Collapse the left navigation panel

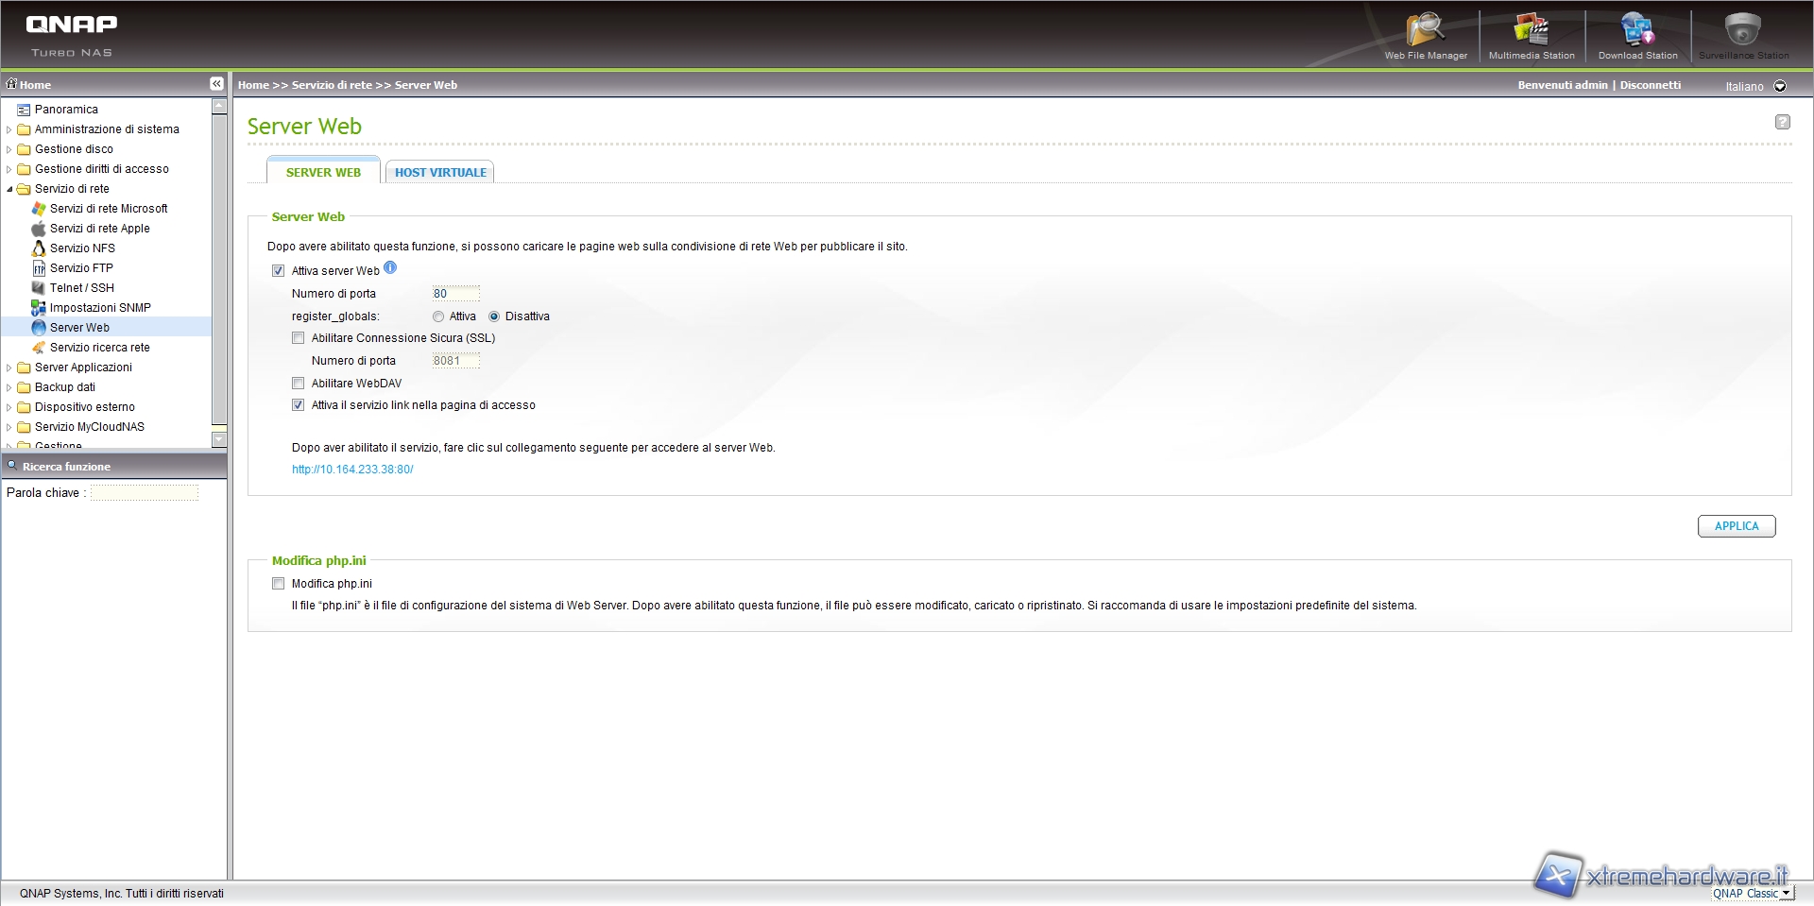coord(216,84)
